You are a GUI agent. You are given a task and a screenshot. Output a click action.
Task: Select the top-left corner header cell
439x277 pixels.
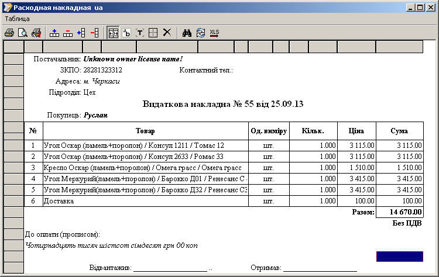click(13, 47)
